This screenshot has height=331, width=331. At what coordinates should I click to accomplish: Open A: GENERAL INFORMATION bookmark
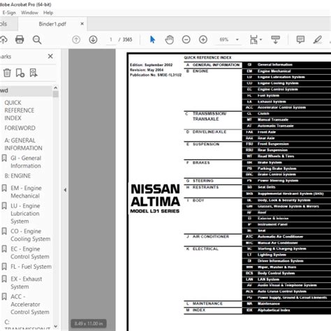(x=23, y=144)
